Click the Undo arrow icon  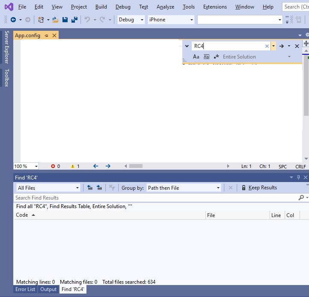click(x=87, y=20)
